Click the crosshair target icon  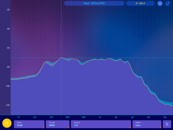point(160,4)
